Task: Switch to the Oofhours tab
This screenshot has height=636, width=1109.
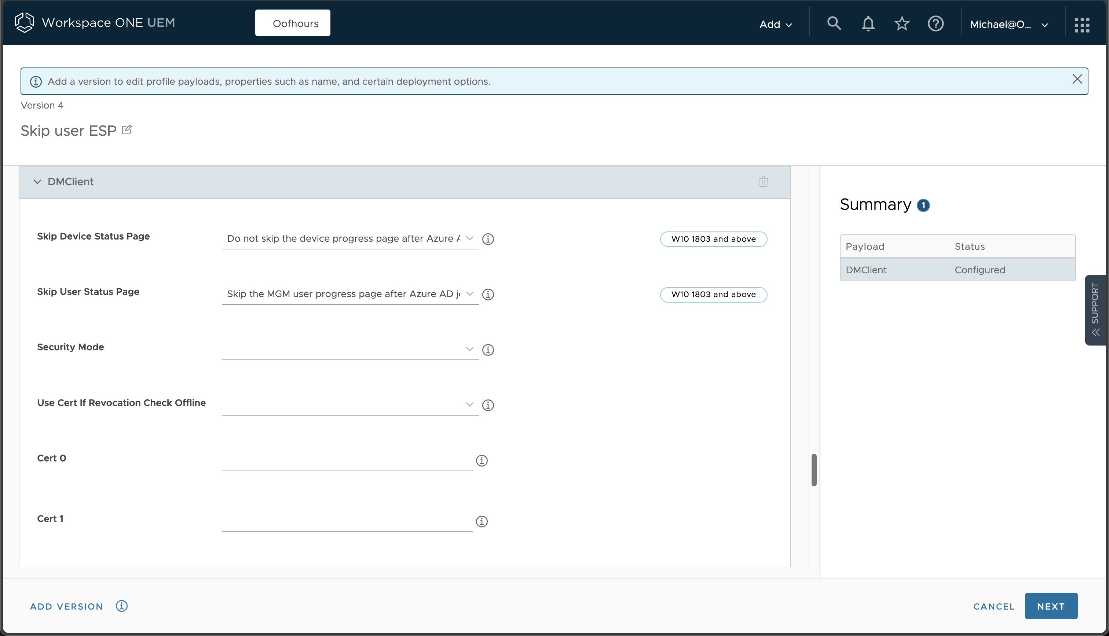Action: [x=292, y=23]
